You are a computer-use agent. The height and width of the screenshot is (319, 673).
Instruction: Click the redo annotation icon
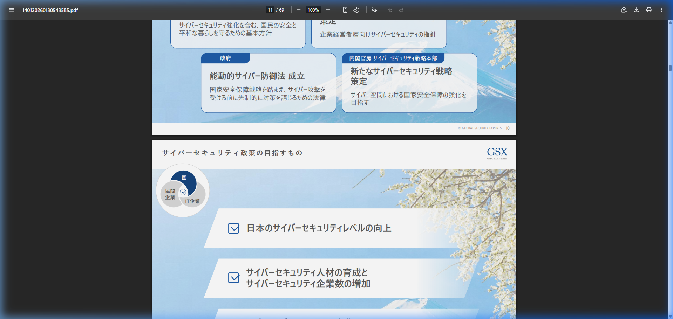point(401,10)
